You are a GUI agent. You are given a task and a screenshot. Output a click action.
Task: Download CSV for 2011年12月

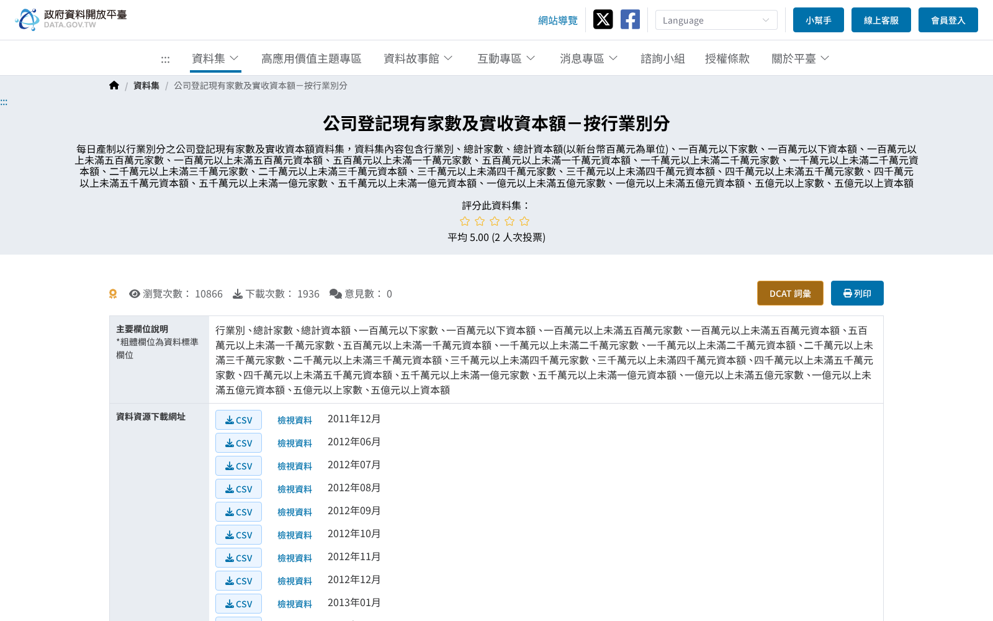point(238,420)
